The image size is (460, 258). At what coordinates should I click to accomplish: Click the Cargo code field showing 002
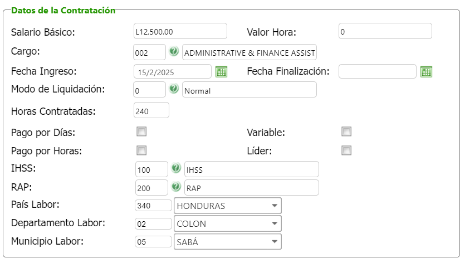click(149, 52)
